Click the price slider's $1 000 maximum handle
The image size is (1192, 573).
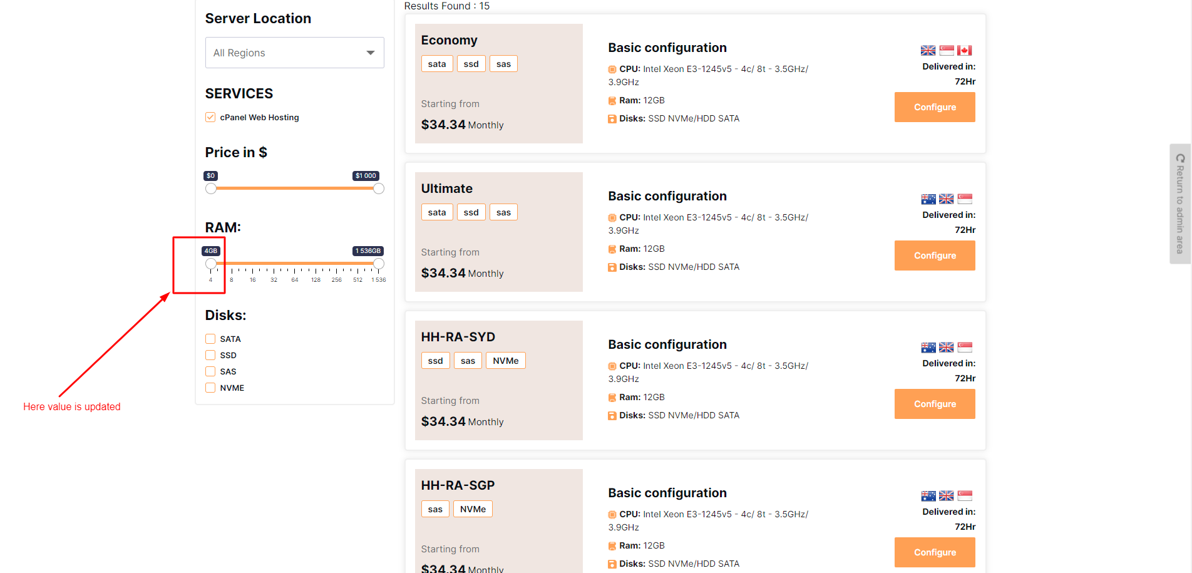click(379, 188)
